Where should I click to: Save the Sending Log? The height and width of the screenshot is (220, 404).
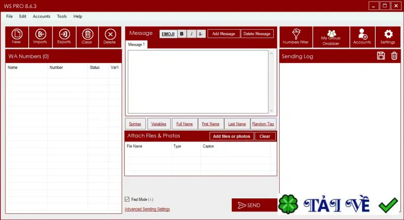coord(381,56)
